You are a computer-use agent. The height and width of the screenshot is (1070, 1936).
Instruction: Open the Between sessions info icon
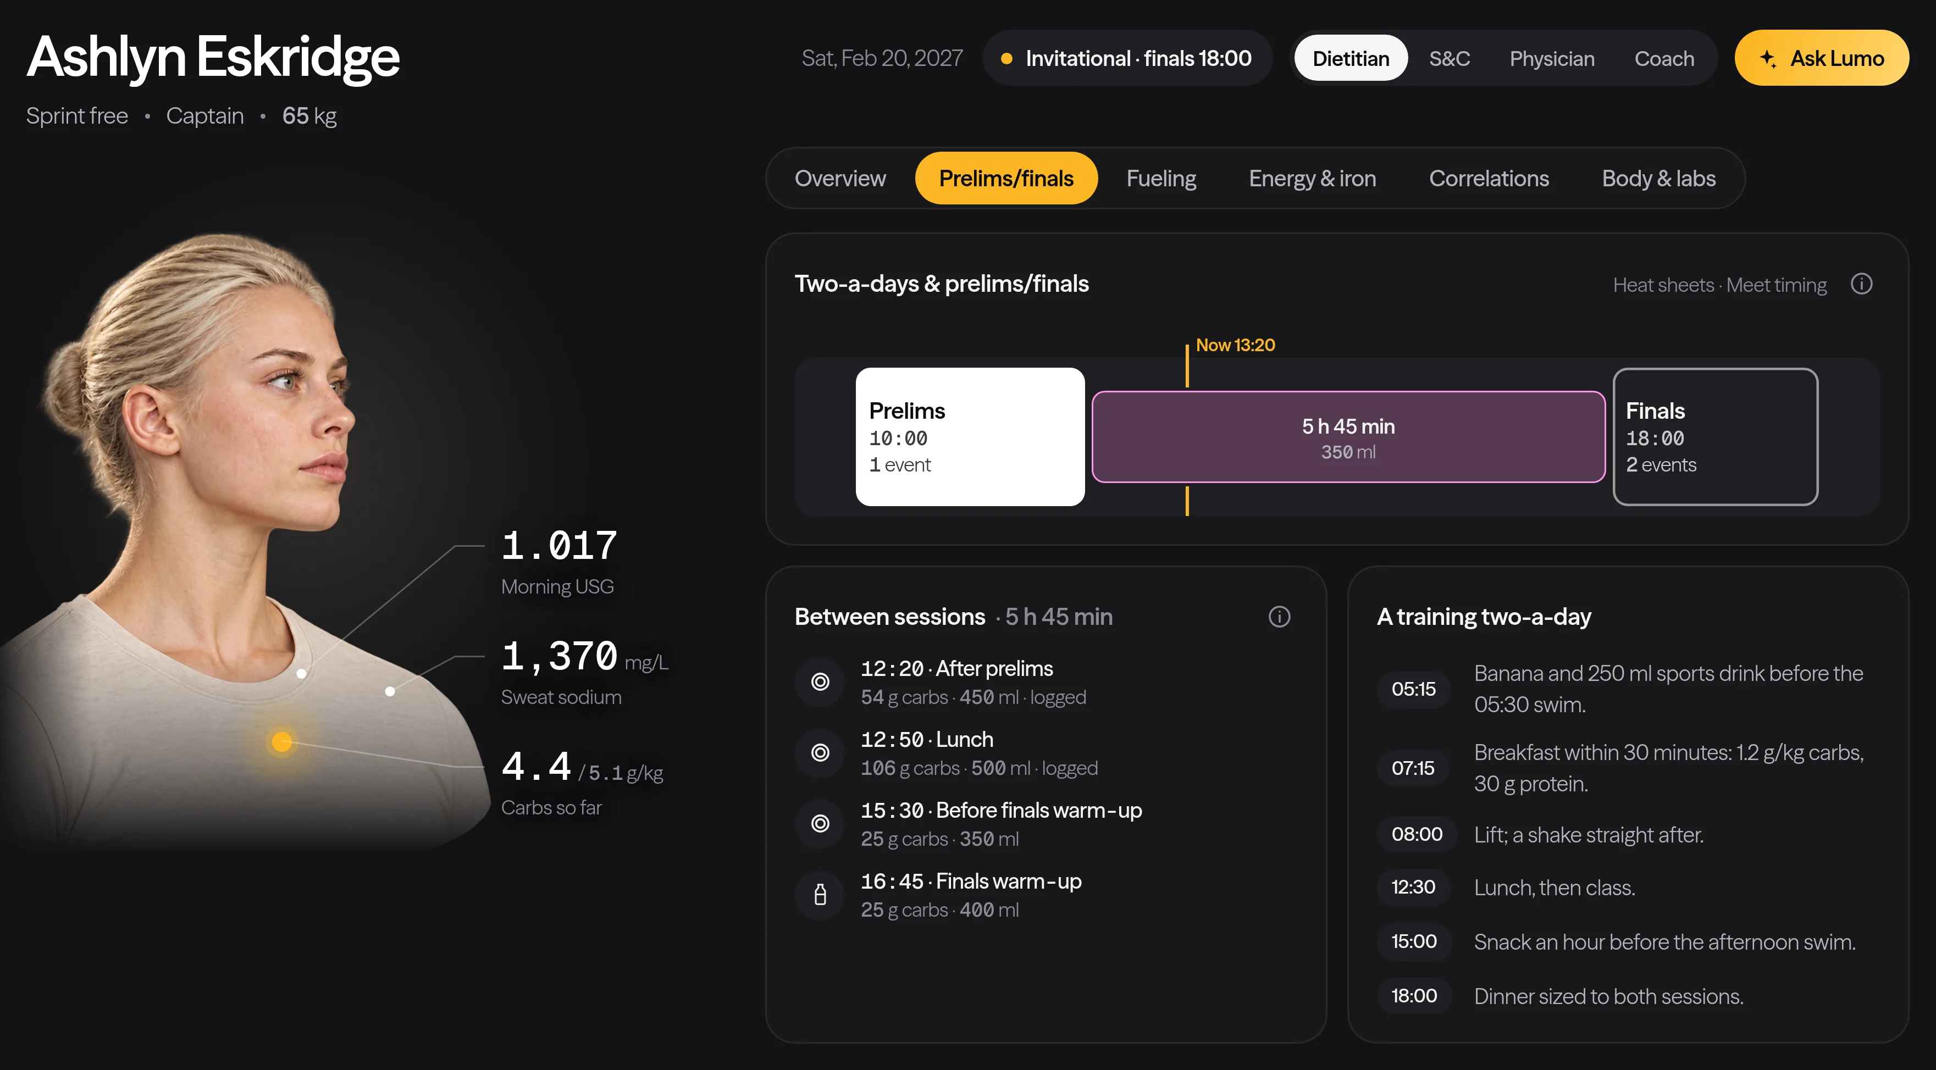tap(1279, 617)
